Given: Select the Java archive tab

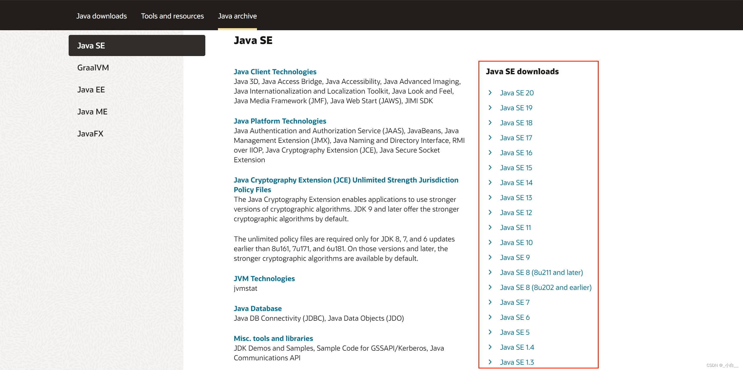Looking at the screenshot, I should click(237, 16).
